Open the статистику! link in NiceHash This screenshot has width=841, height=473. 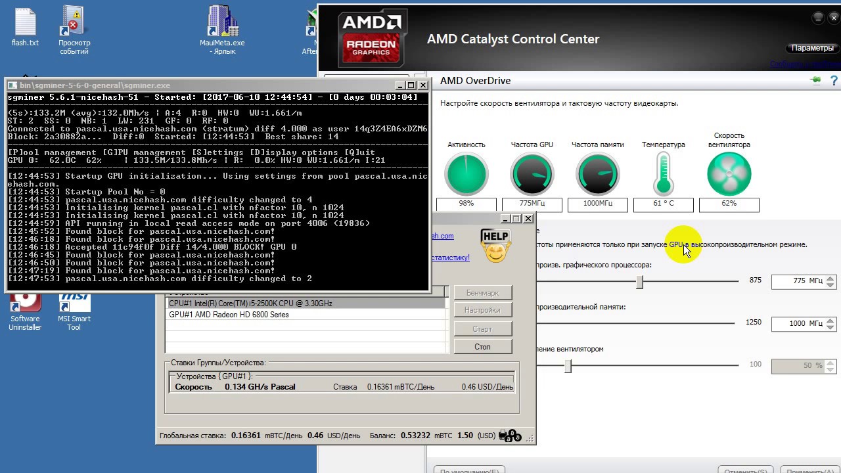click(x=451, y=258)
